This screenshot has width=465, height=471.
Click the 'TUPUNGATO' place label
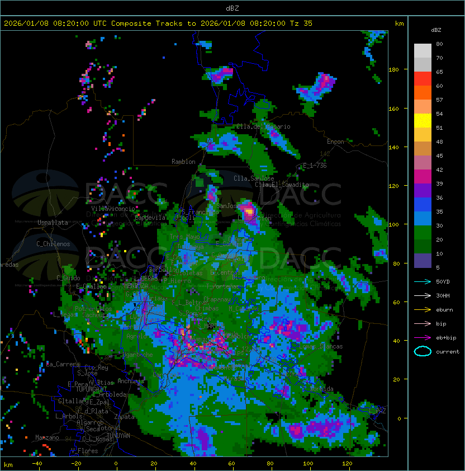click(91, 389)
